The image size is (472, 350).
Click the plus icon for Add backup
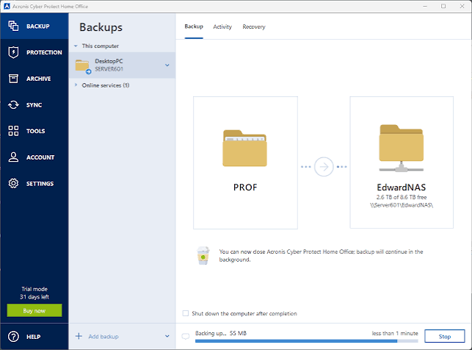(79, 336)
